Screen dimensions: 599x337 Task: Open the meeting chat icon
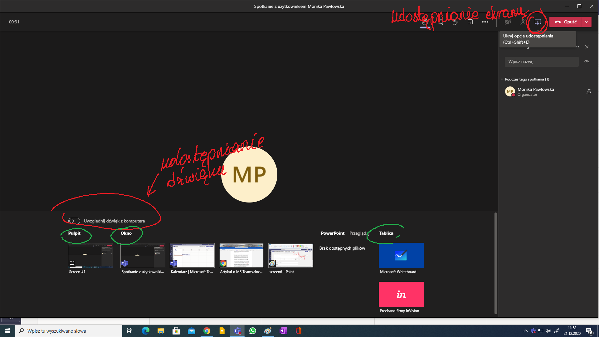point(440,22)
